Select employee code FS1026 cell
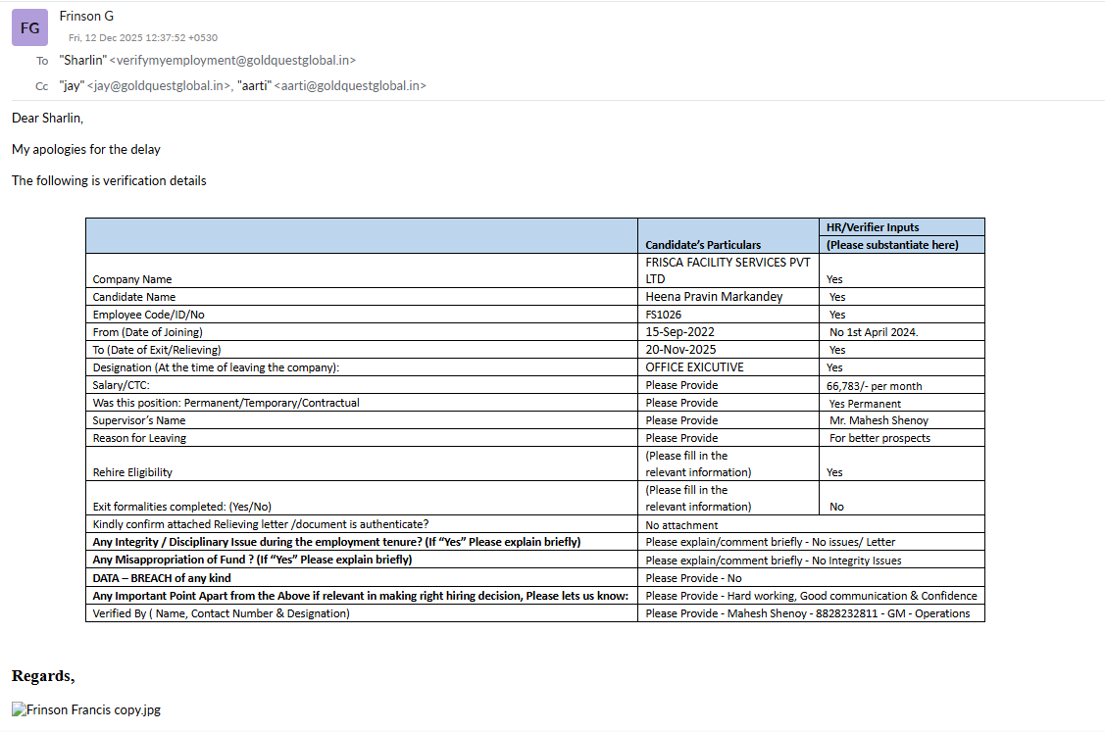 (664, 315)
